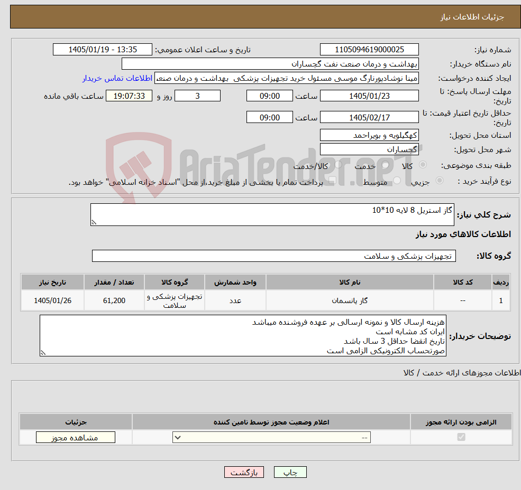The width and height of the screenshot is (521, 490).
Task: Click the need date cell 1405/01/26
Action: tap(52, 300)
